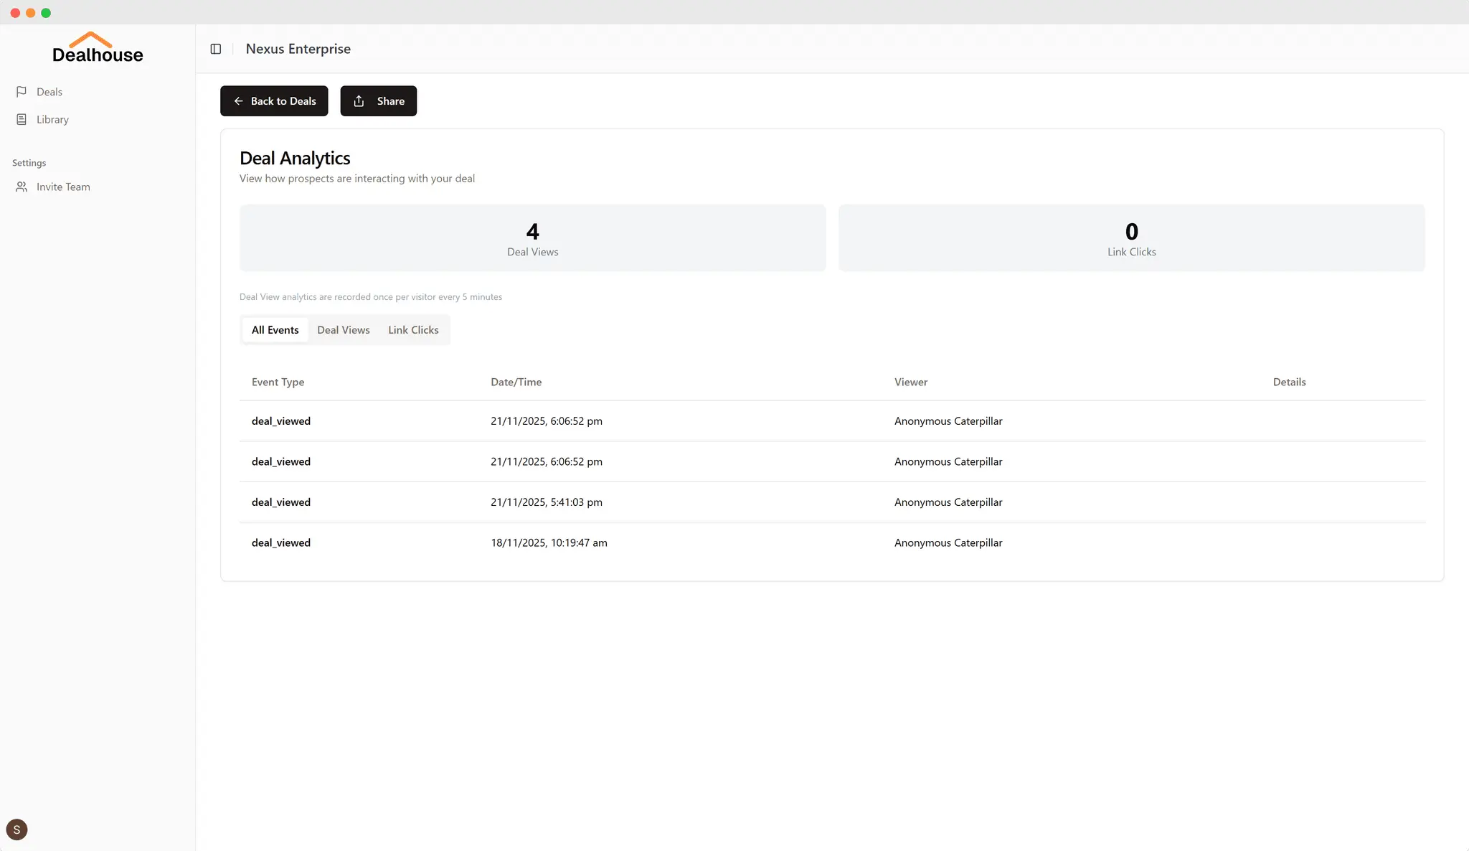Click deal_viewed in the 5:41:03 pm row
The image size is (1469, 851).
pyautogui.click(x=281, y=502)
